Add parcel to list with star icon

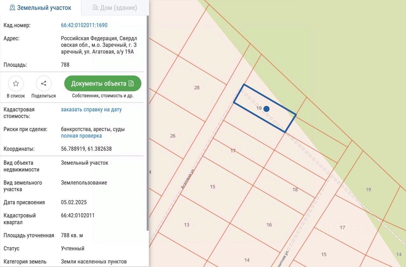[16, 84]
